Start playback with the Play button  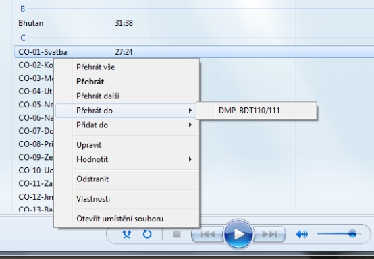pyautogui.click(x=238, y=234)
